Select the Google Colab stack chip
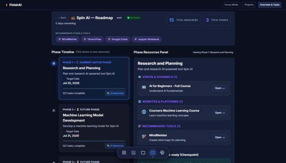This screenshot has width=286, height=163. pos(117,39)
